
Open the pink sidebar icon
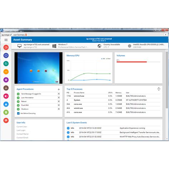click(6, 96)
